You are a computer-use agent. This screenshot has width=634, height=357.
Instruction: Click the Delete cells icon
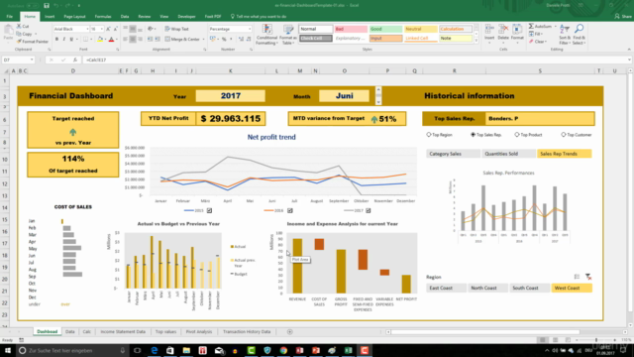503,30
